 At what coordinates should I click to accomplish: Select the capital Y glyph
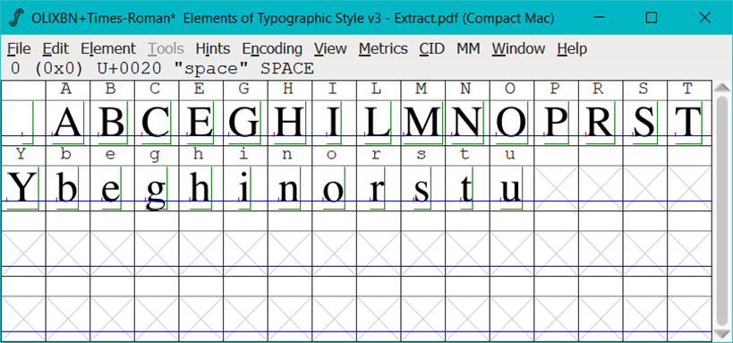(23, 188)
